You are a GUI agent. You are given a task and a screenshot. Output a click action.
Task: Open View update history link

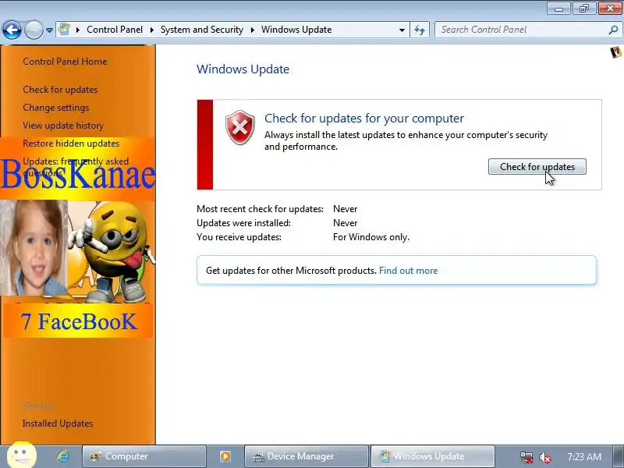click(63, 126)
